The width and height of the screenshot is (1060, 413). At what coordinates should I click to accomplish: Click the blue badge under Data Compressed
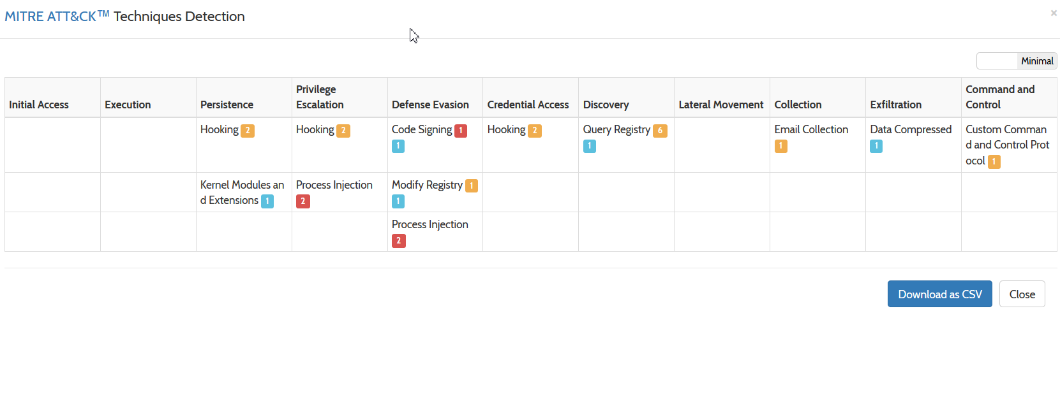click(876, 146)
